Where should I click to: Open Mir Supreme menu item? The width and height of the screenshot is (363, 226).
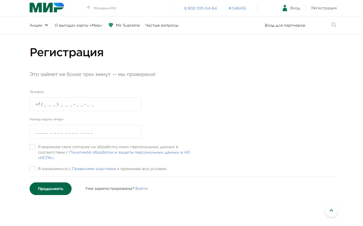[x=128, y=25]
